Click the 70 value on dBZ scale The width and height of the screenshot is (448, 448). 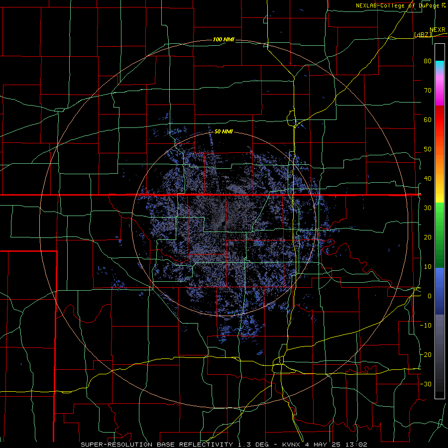[x=428, y=90]
